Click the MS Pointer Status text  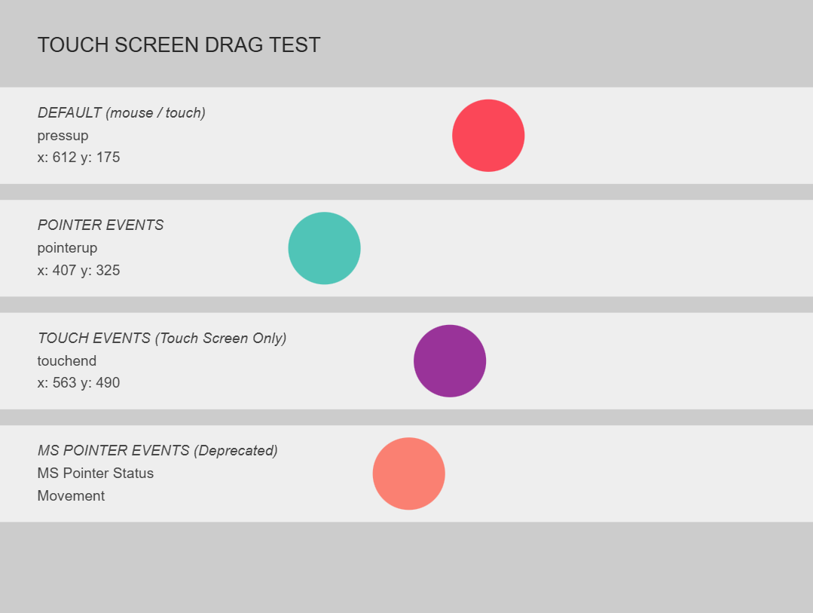(x=95, y=474)
